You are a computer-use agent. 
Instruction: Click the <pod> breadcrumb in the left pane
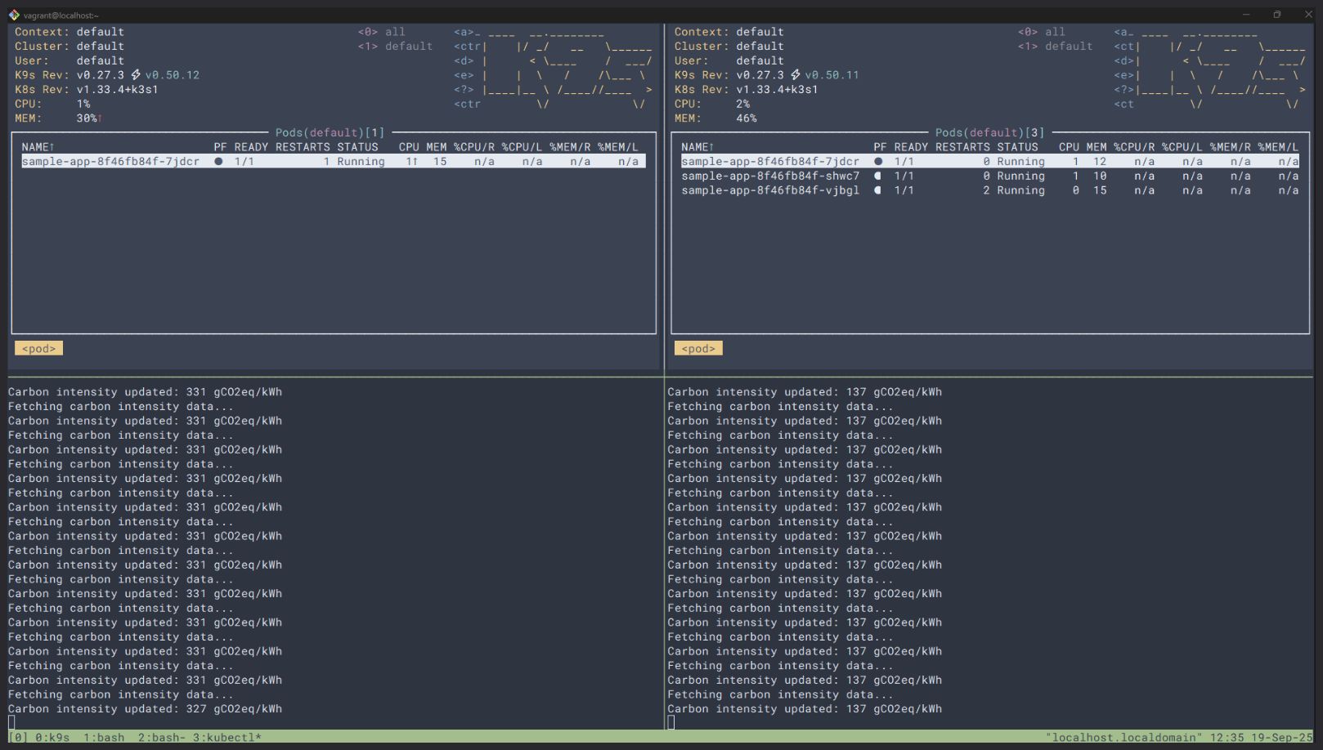(38, 347)
